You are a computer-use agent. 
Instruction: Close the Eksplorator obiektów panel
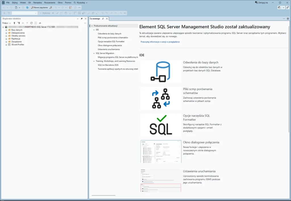coord(86,18)
